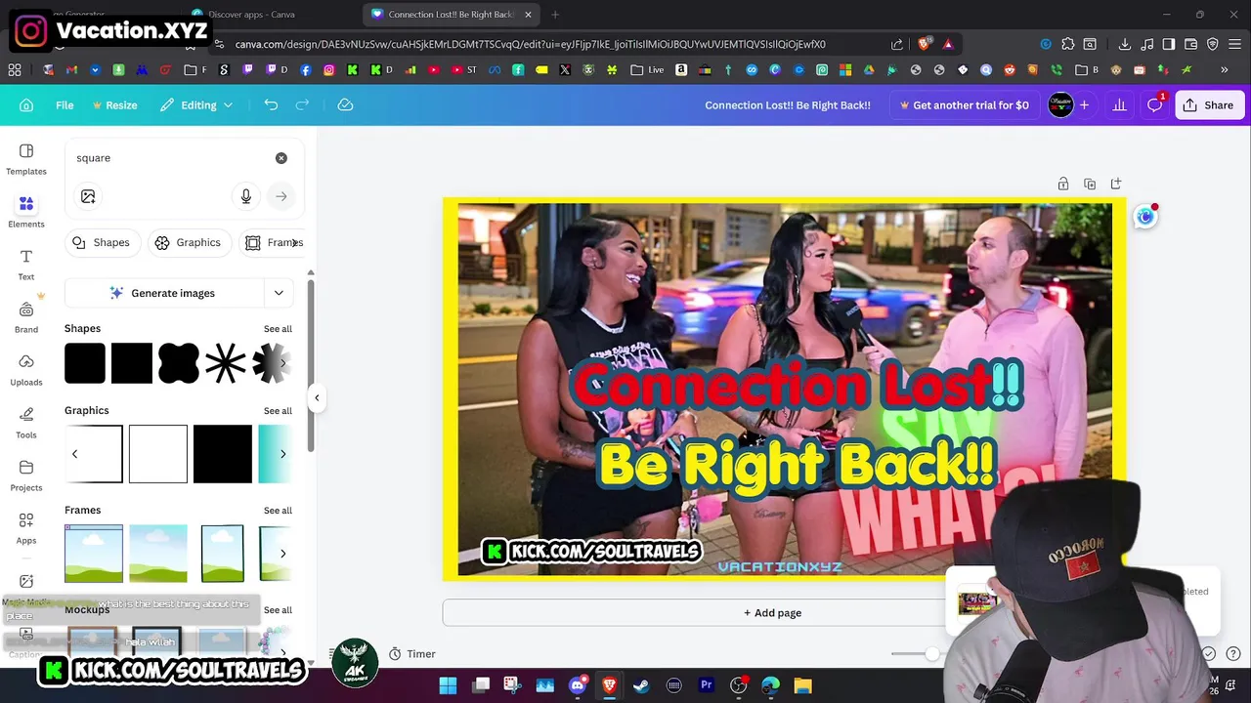Viewport: 1251px width, 703px height.
Task: Open the Tools sidebar panel
Action: (26, 423)
